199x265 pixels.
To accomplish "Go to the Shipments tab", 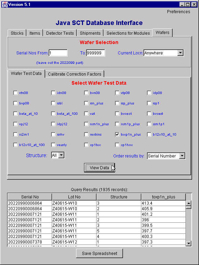I will [90, 33].
